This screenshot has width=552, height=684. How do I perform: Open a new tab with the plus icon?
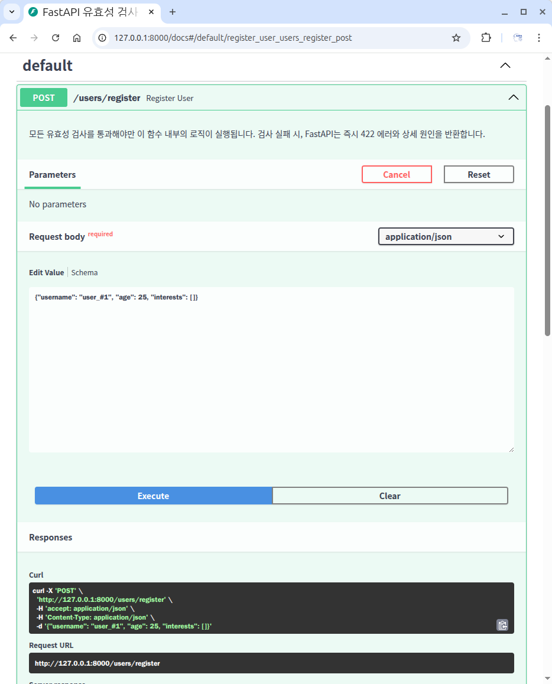click(173, 12)
